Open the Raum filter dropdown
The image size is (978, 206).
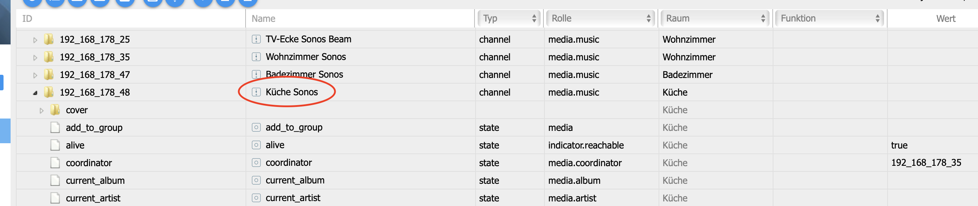(715, 18)
